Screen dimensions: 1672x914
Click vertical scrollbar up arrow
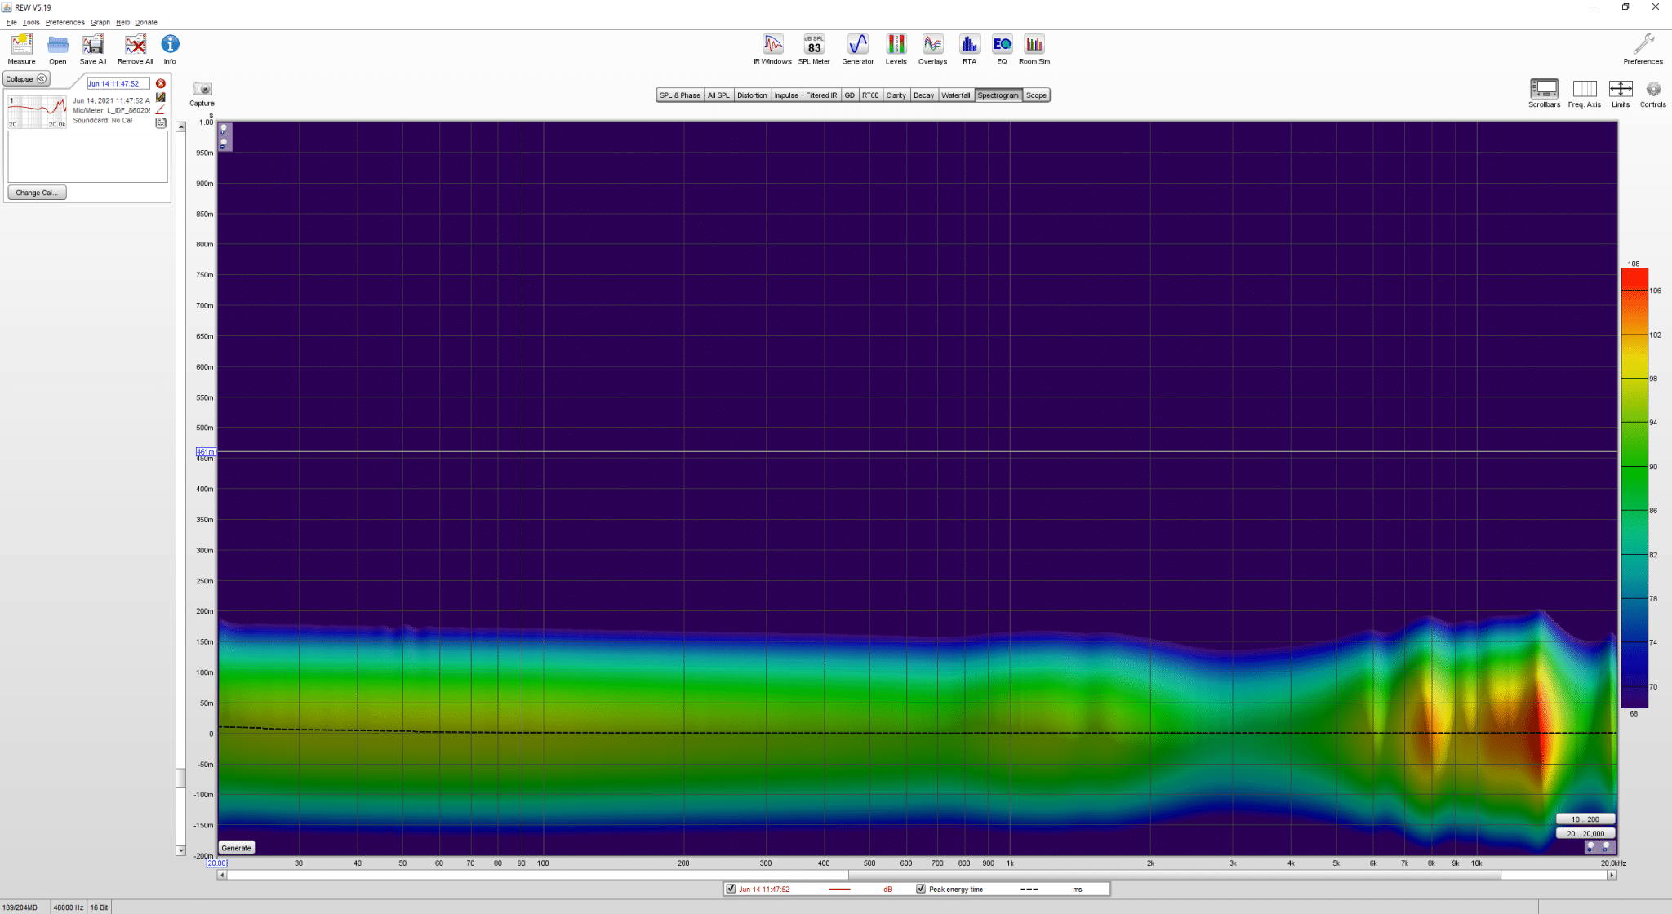click(180, 126)
